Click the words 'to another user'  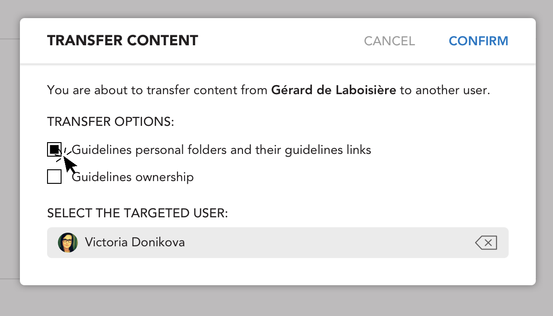[444, 90]
